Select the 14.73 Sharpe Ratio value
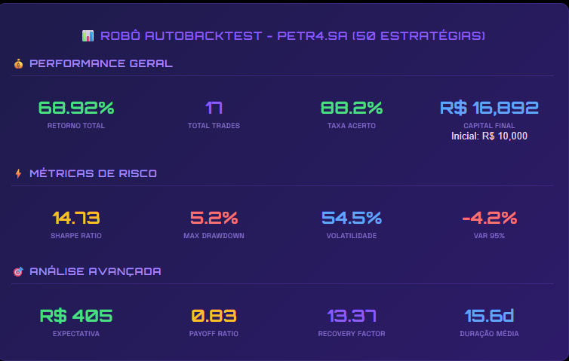The image size is (569, 361). [x=76, y=218]
